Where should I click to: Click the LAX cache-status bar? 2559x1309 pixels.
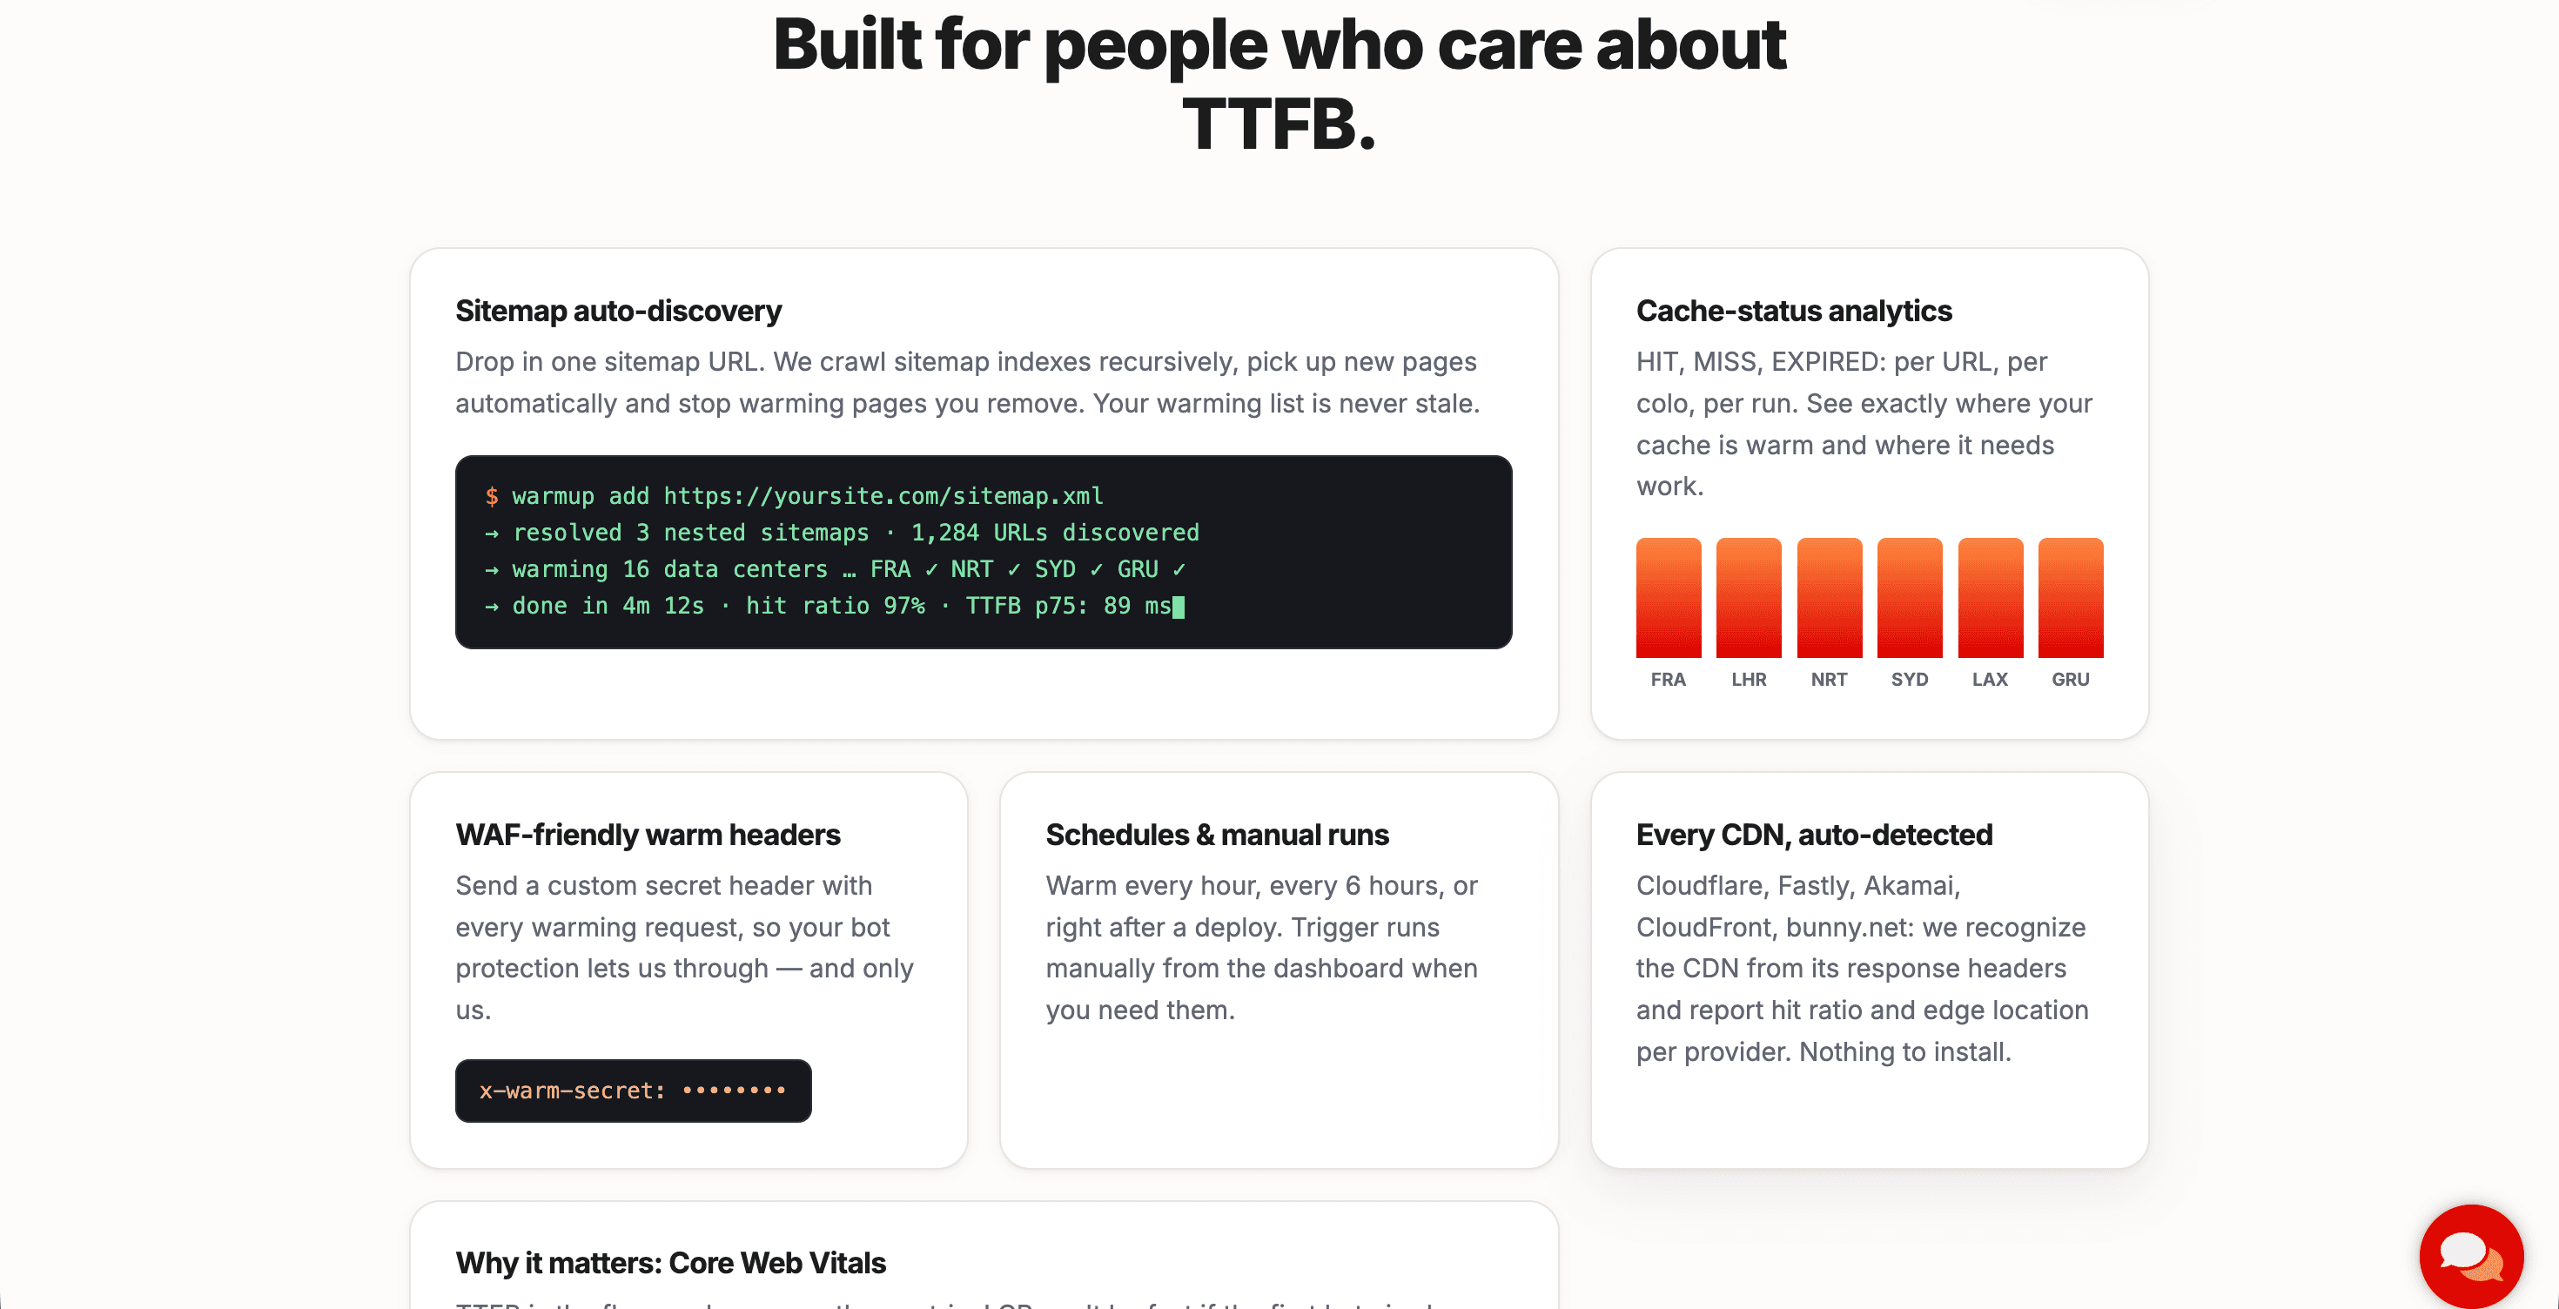[1990, 598]
